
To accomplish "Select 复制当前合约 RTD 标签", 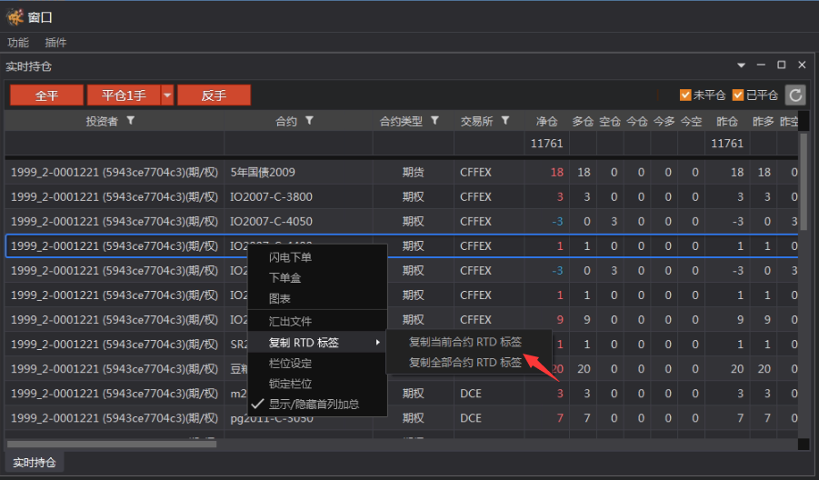I will point(464,342).
